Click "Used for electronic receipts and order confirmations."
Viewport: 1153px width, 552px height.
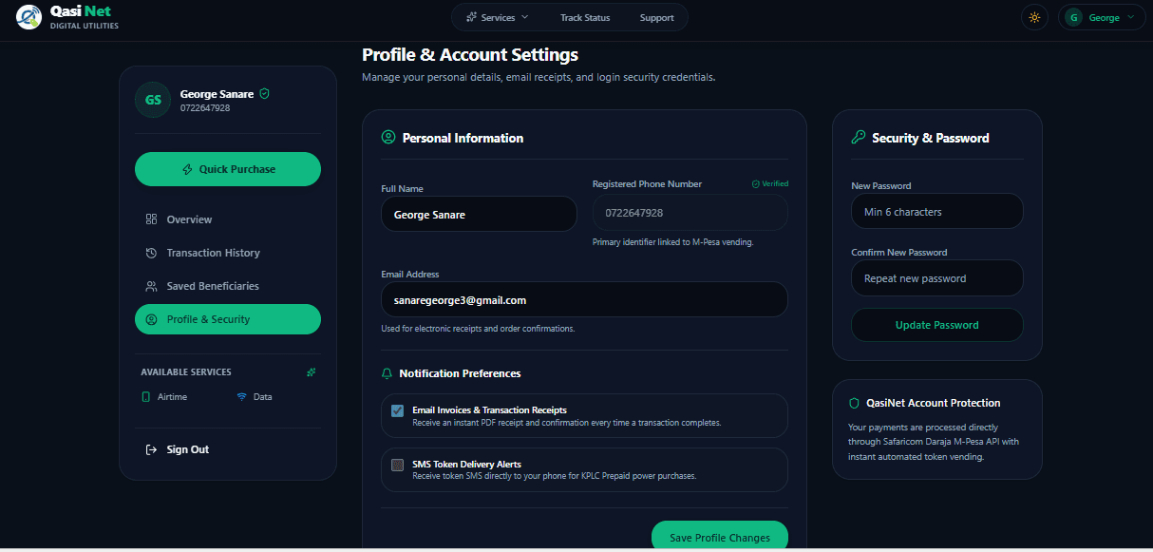pyautogui.click(x=478, y=329)
